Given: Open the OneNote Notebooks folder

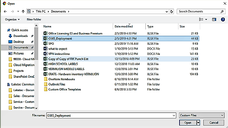Looking at the screenshot, I should coord(61,79).
